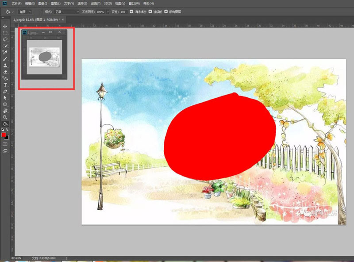This screenshot has width=354, height=262.
Task: Expand the toolbox using the double-arrow
Action: (3, 18)
